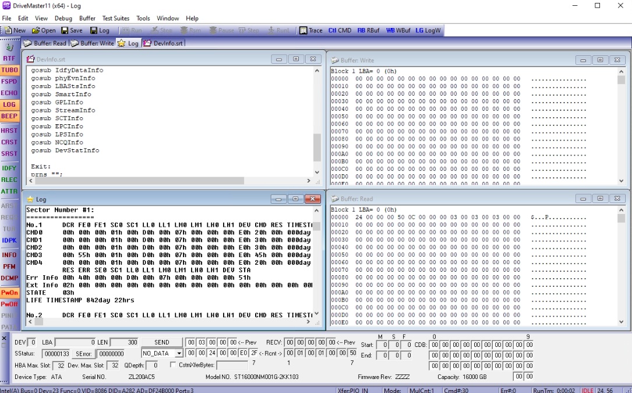This screenshot has height=393, width=632.
Task: Toggle the ECHO sidebar button
Action: tap(9, 93)
